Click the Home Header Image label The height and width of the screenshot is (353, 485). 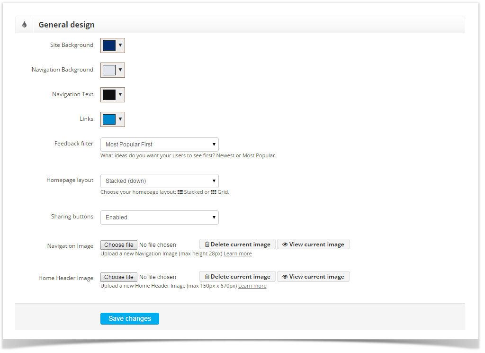point(66,278)
